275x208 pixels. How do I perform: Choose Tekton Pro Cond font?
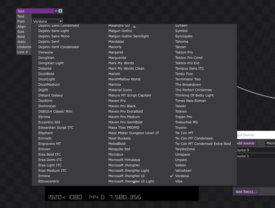point(189,58)
